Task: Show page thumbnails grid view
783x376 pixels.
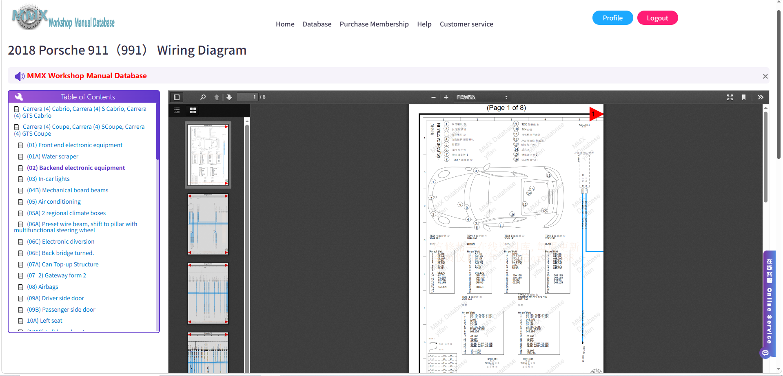Action: 193,110
